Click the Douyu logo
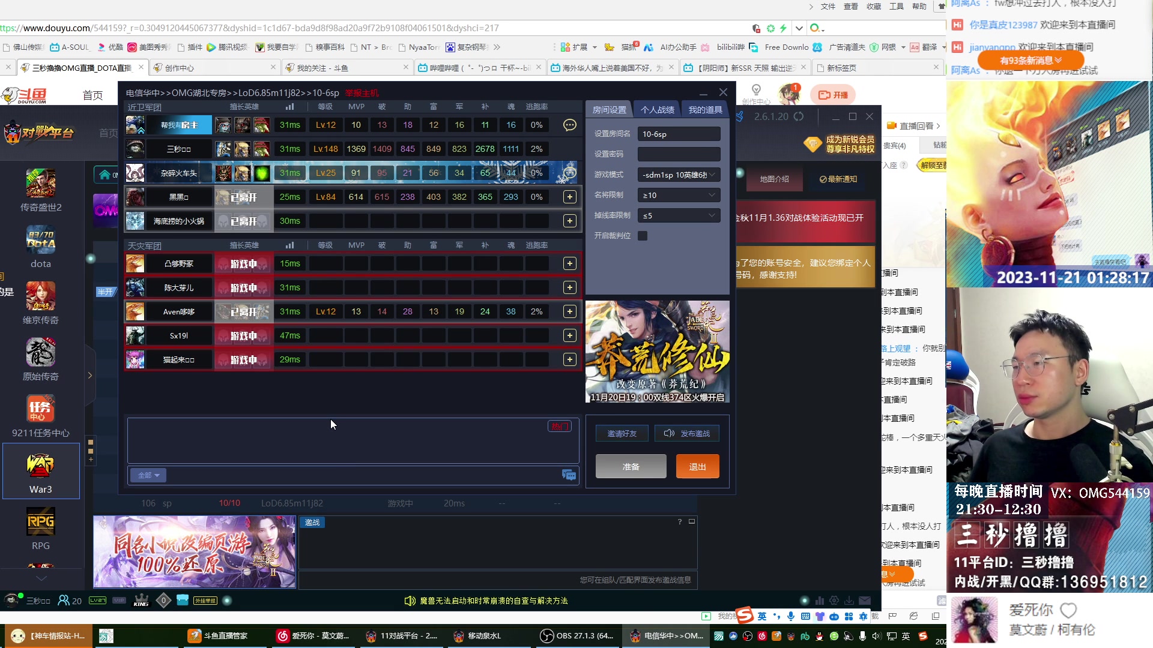The width and height of the screenshot is (1153, 648). point(25,95)
